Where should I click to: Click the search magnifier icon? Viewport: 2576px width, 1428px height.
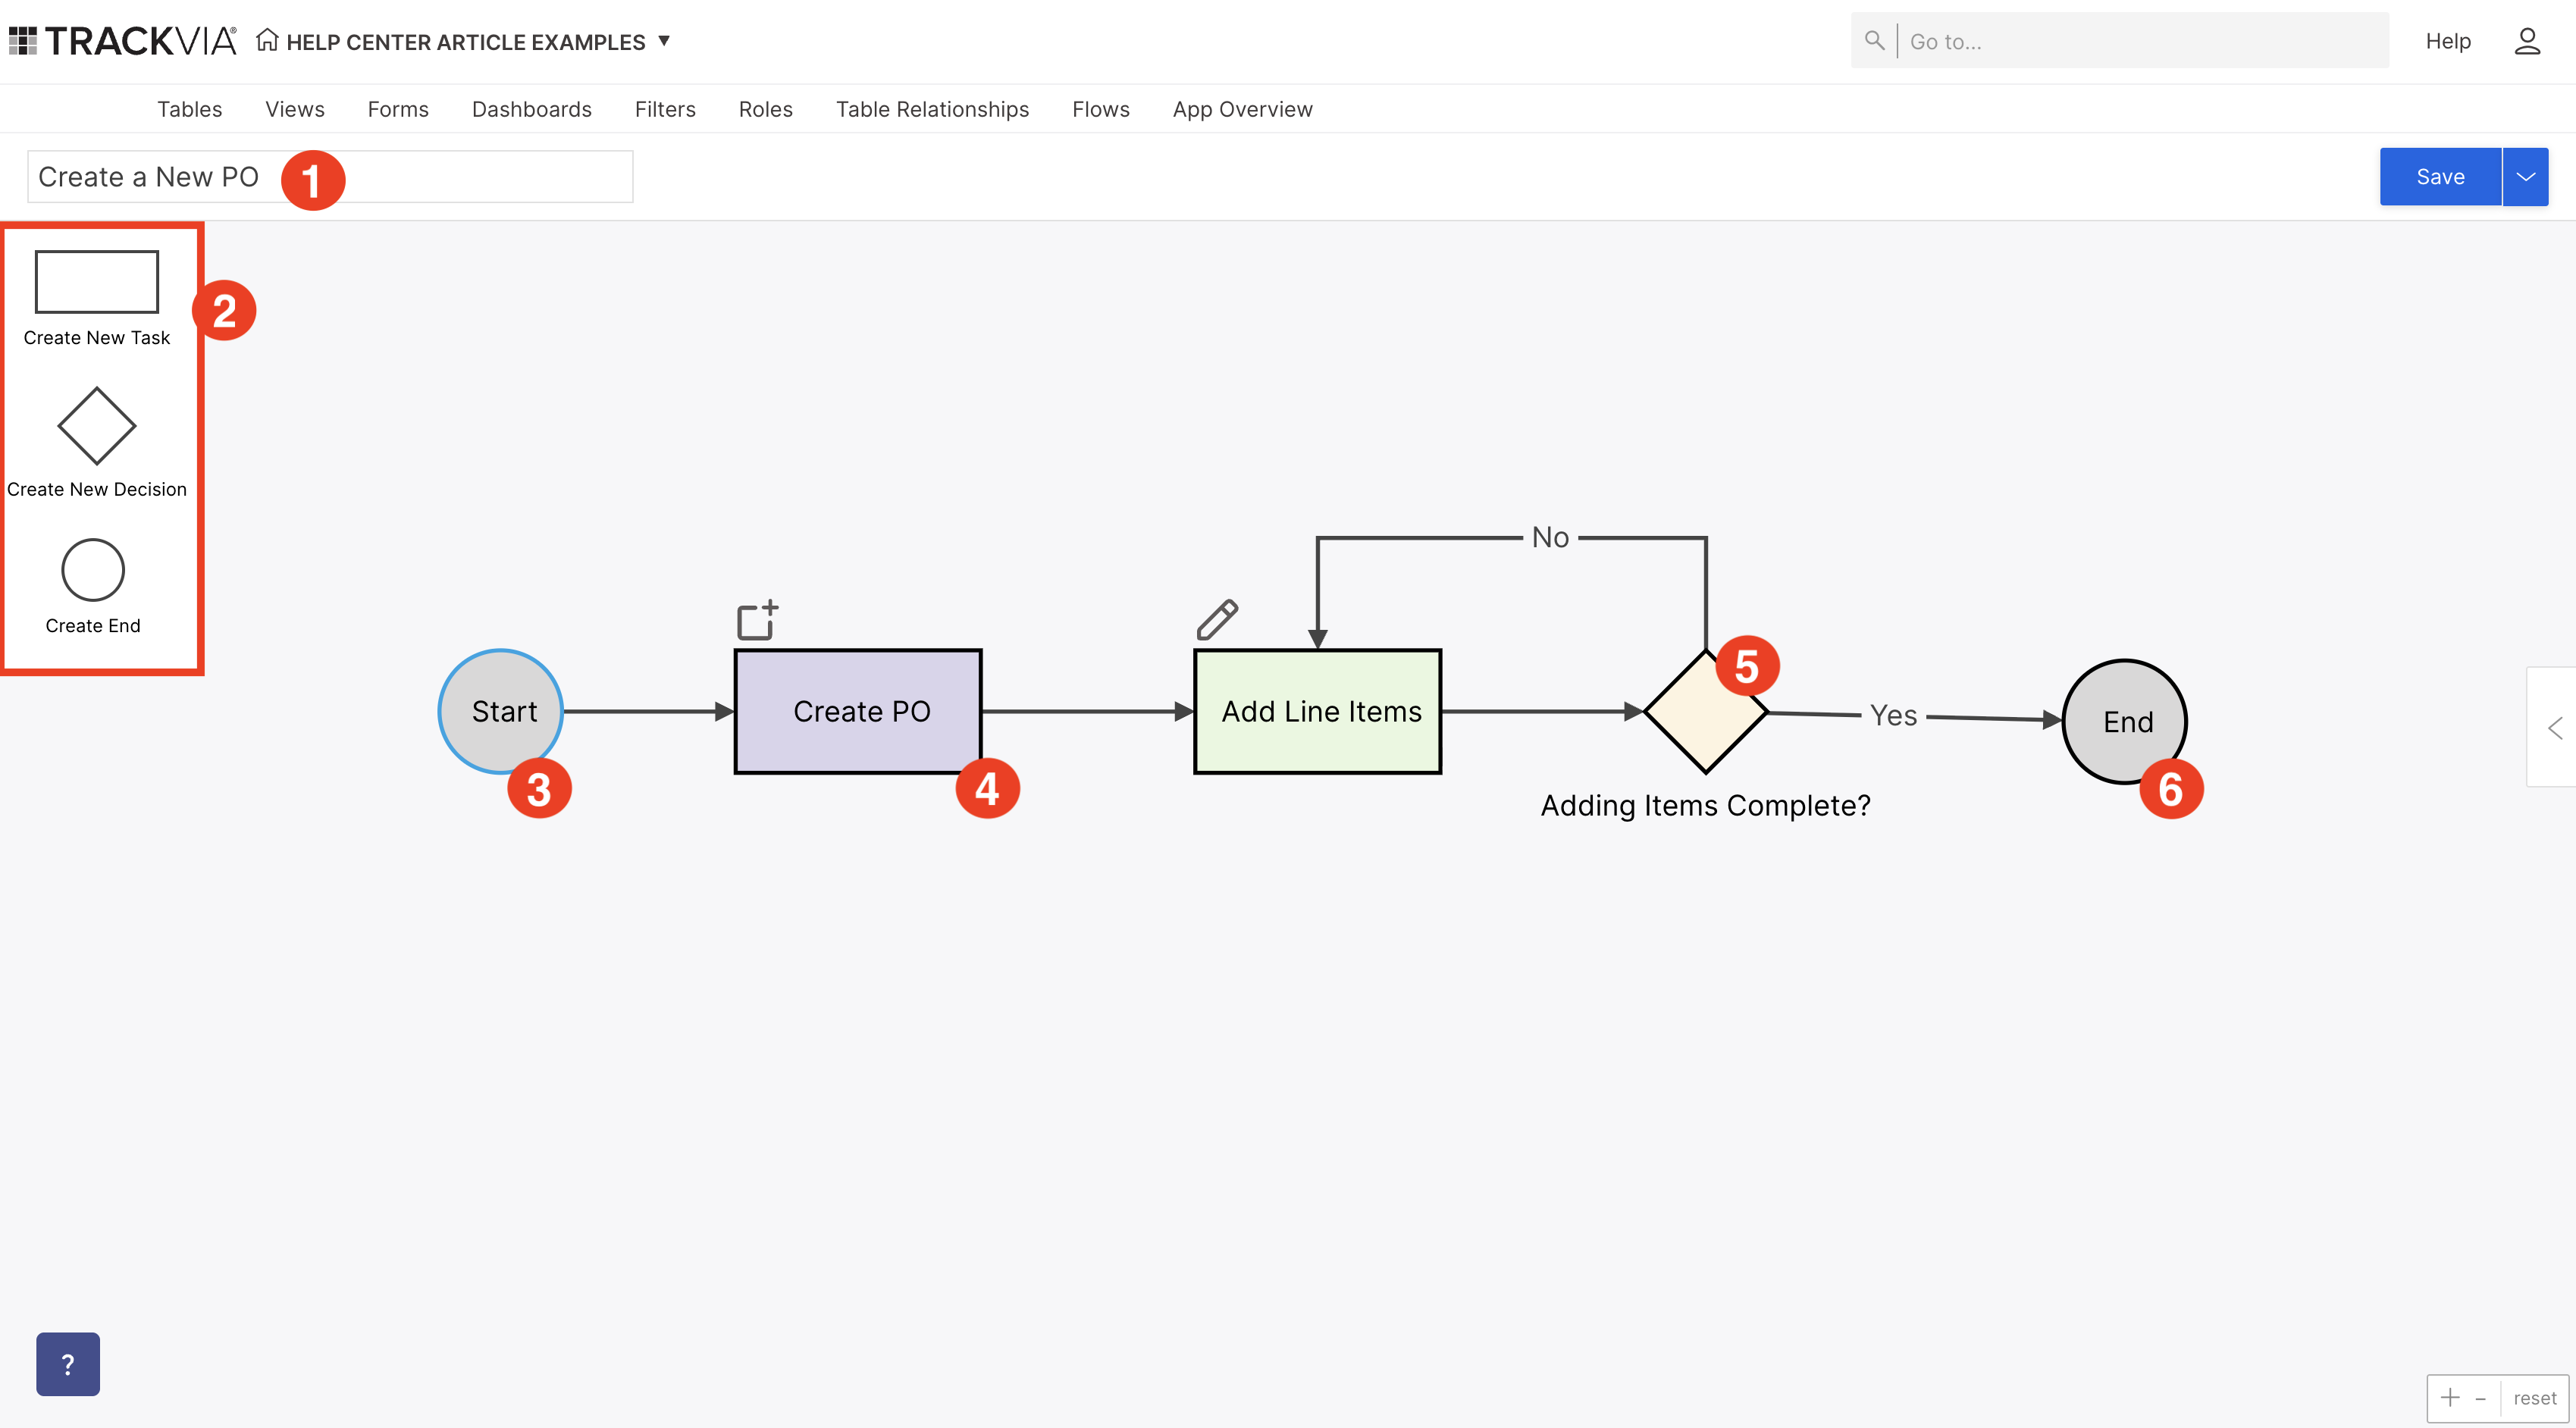[x=1875, y=40]
